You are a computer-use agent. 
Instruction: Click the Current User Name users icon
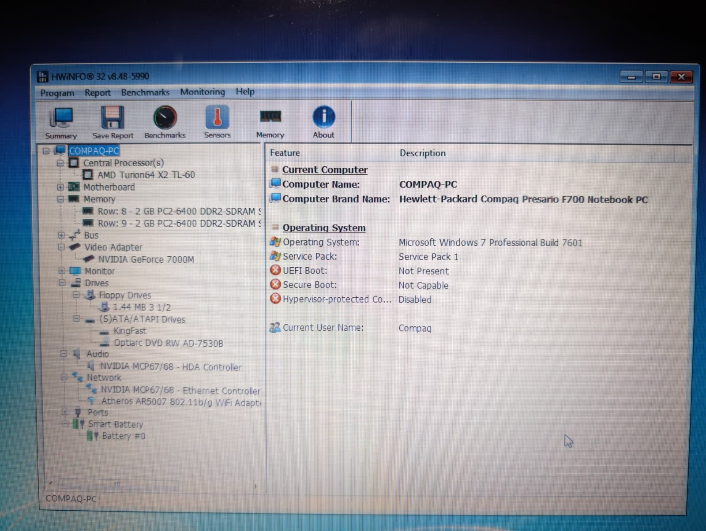(x=275, y=327)
